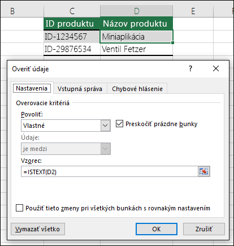Select the cell ID-29876534
Screen dimensions: 234x246
pyautogui.click(x=72, y=49)
